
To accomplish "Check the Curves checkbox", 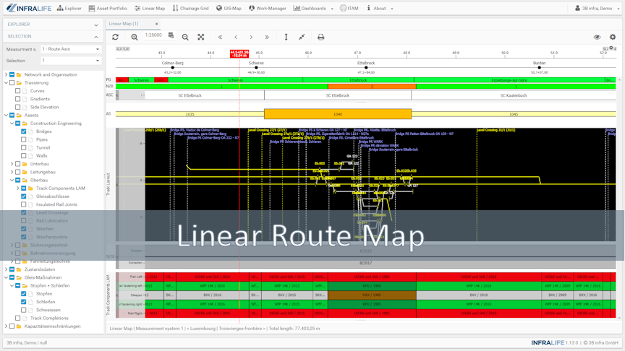I will [18, 91].
